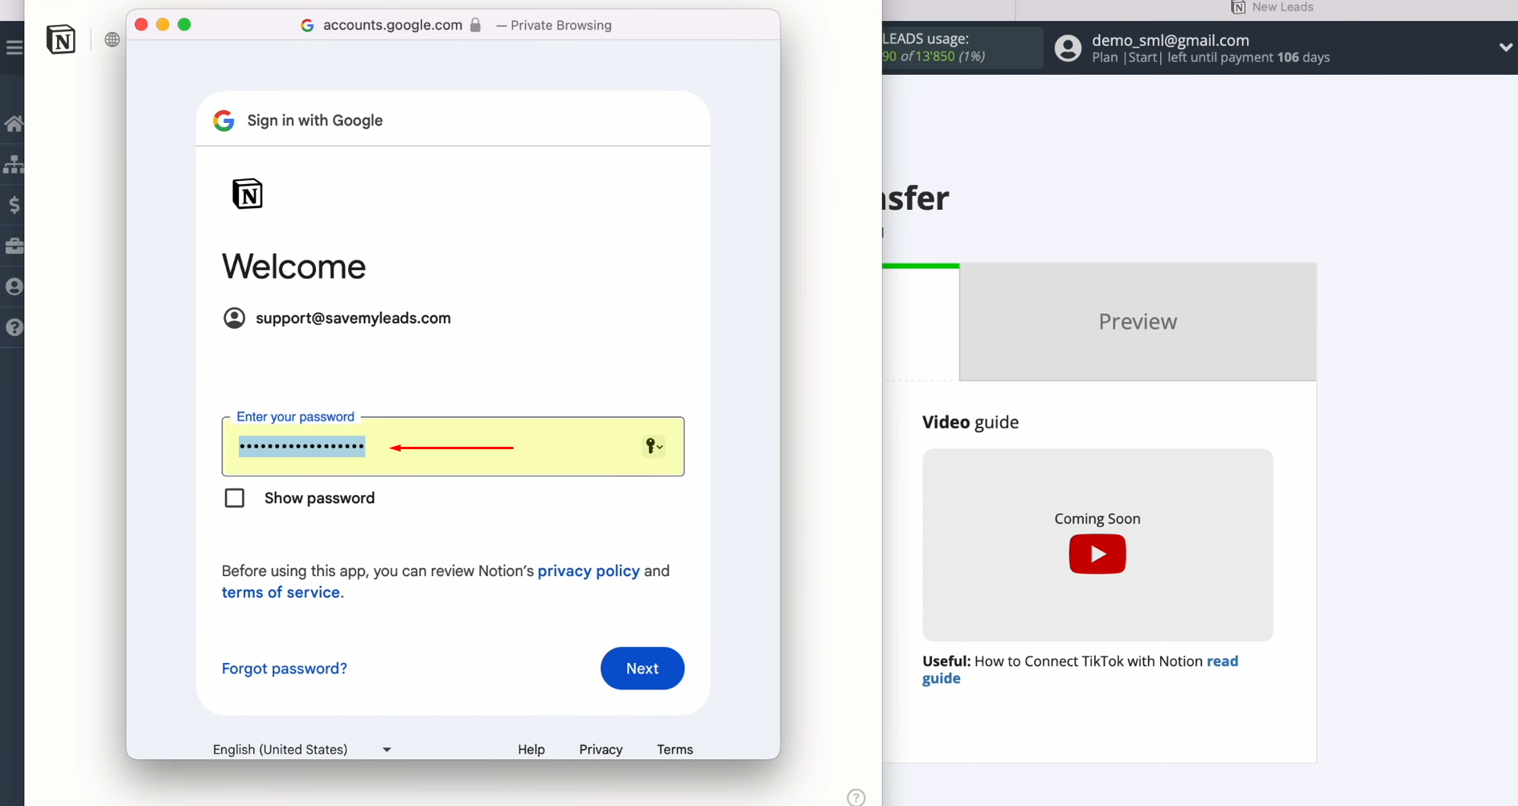Click the round help icon at the page bottom
The height and width of the screenshot is (806, 1518).
click(x=856, y=797)
